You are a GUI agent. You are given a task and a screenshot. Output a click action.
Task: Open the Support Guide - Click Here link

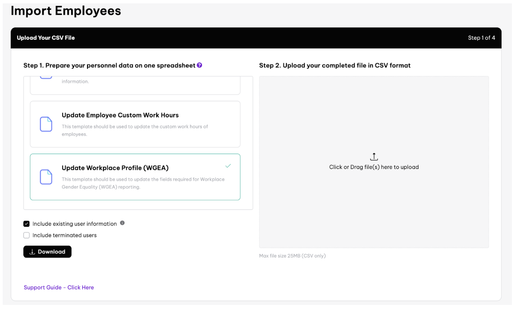(x=59, y=287)
